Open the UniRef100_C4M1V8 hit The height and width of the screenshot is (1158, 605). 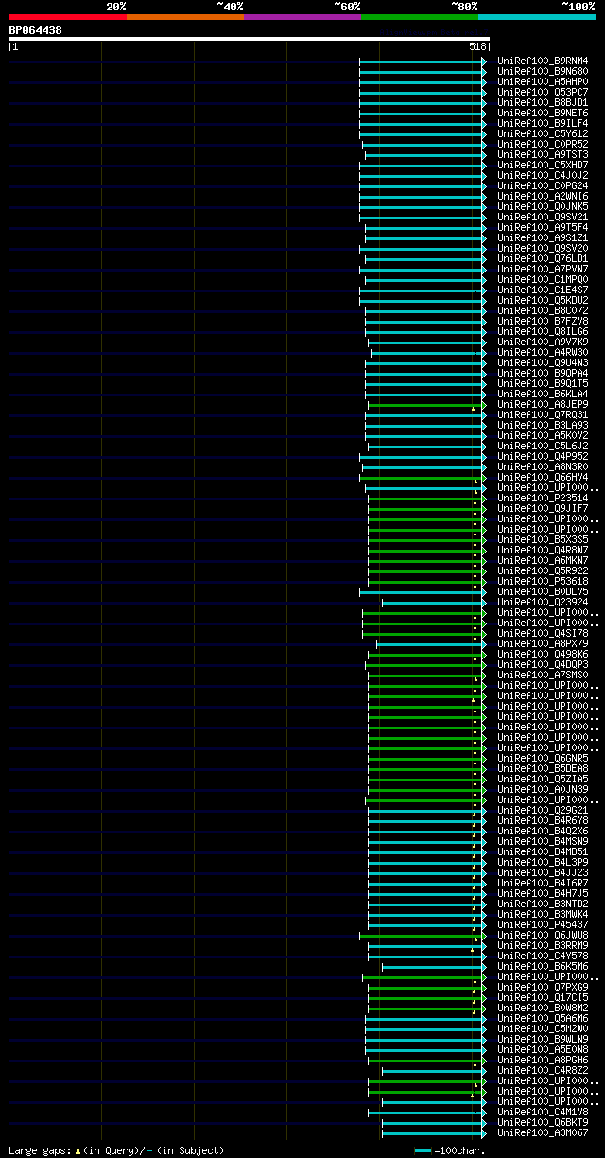[x=543, y=1112]
